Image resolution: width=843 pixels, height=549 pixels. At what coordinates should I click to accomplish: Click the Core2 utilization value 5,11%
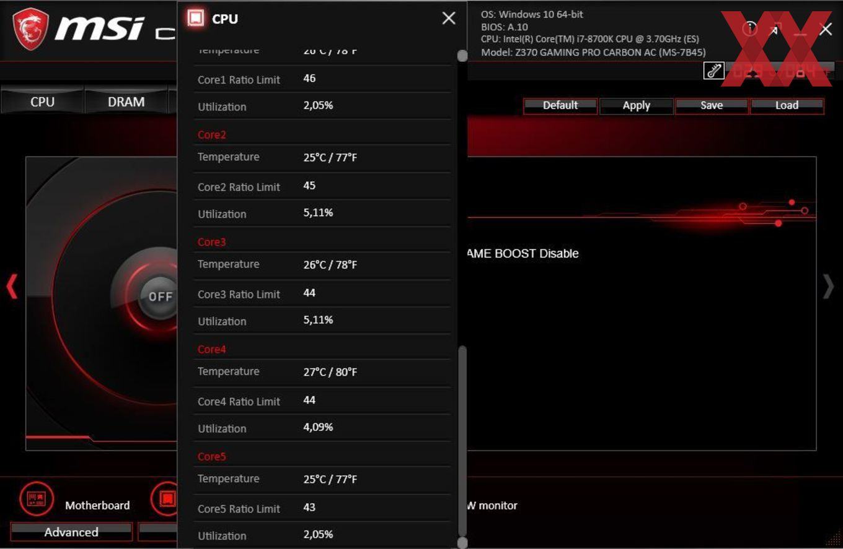[x=318, y=213]
